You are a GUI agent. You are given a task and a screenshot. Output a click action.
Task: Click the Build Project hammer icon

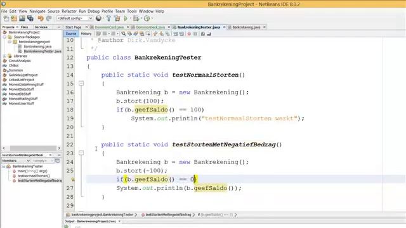(108, 18)
